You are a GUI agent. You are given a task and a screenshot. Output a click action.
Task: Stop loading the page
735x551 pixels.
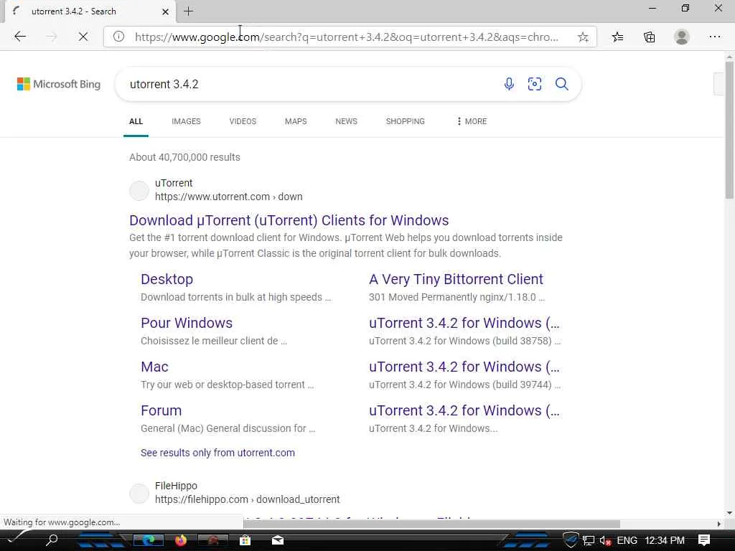click(83, 37)
